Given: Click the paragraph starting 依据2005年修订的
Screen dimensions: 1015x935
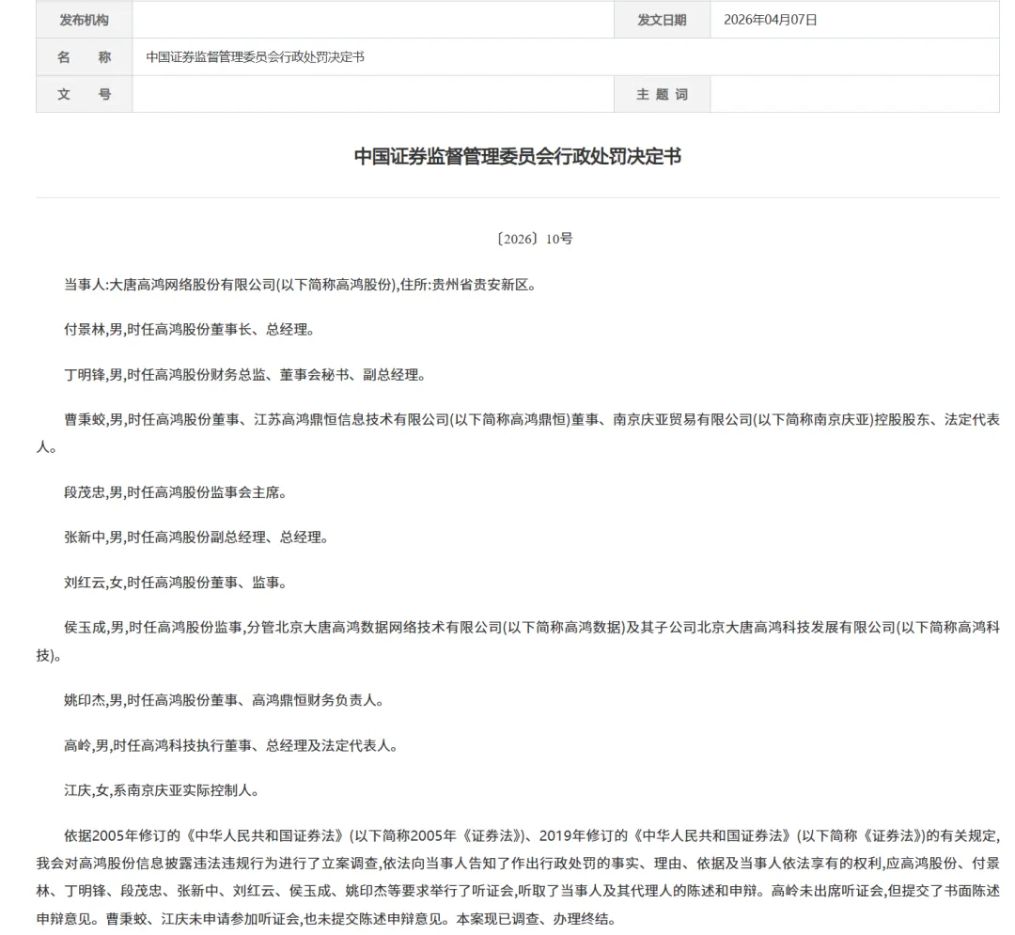Looking at the screenshot, I should click(x=517, y=877).
